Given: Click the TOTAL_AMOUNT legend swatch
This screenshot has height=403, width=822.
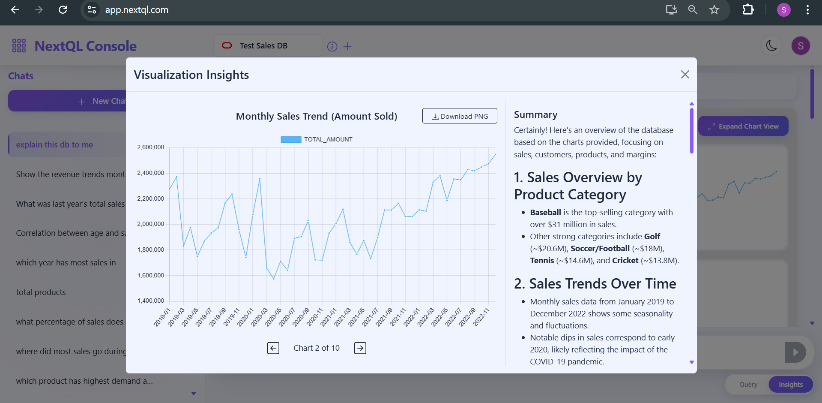Looking at the screenshot, I should click(291, 139).
